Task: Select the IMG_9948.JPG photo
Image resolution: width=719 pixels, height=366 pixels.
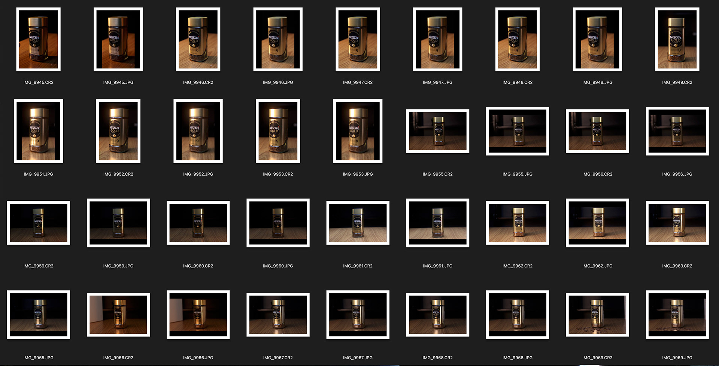Action: (597, 39)
